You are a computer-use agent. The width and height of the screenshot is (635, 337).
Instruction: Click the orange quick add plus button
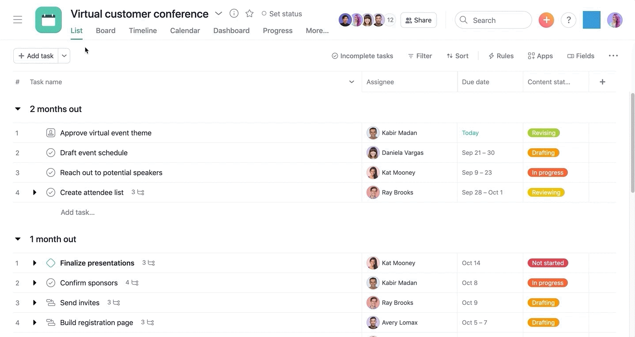pos(546,20)
